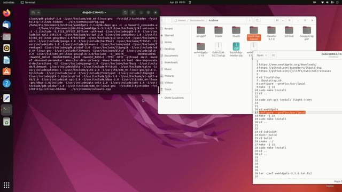Open the Terminal app menu in top bar
342x192 pixels.
click(28, 2)
